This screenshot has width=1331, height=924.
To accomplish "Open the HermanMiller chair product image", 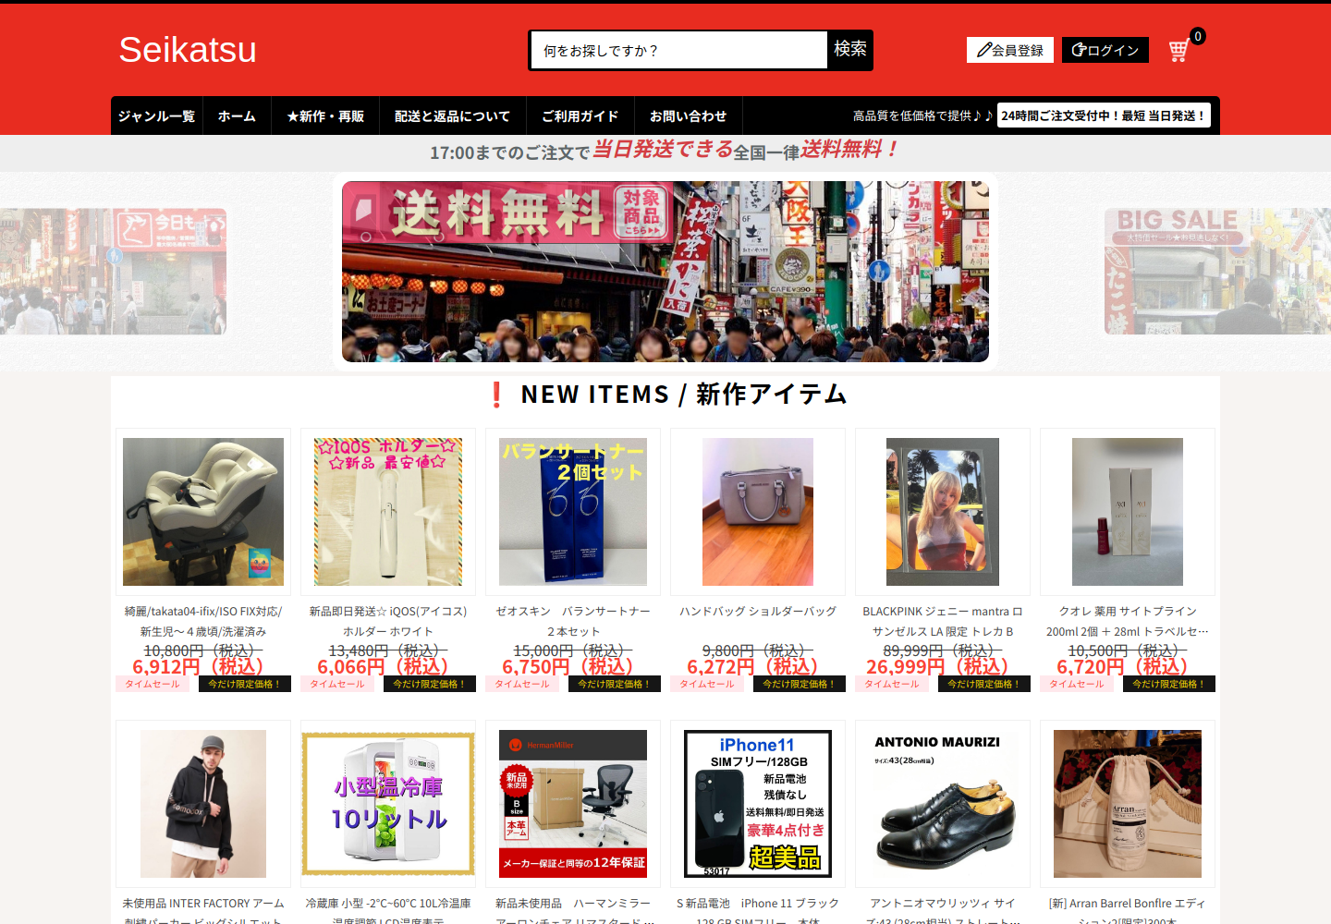I will tap(573, 804).
